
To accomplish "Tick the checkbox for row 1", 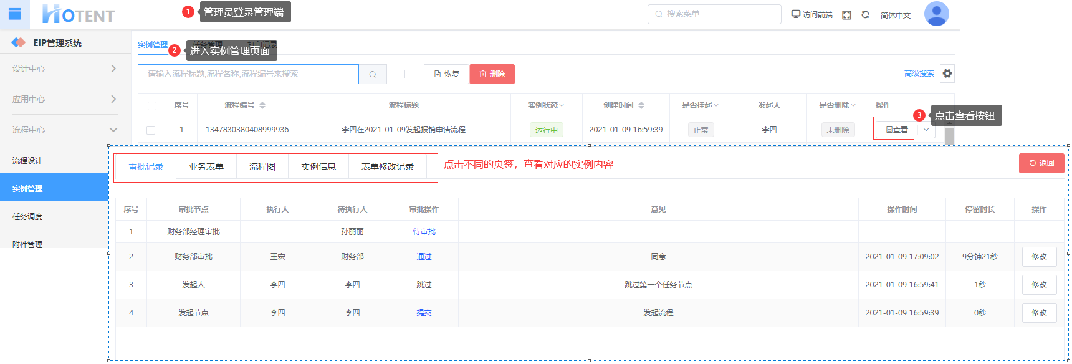I will point(151,130).
